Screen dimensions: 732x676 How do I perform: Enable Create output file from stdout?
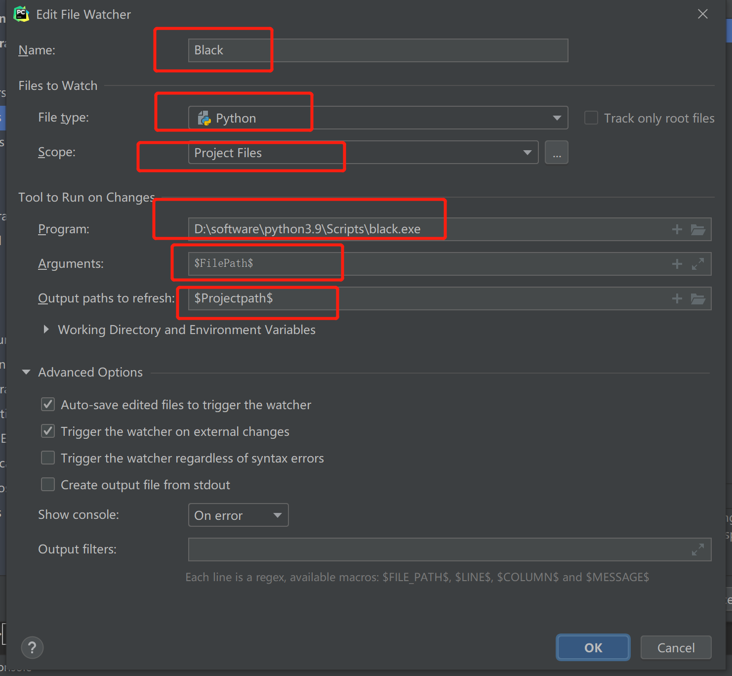[48, 485]
